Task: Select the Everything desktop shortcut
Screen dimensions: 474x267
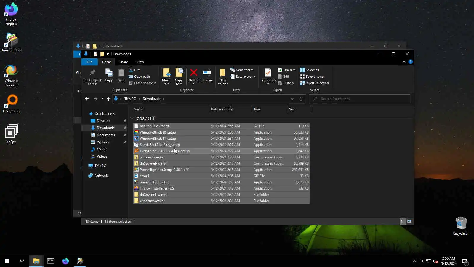Action: pos(11,104)
